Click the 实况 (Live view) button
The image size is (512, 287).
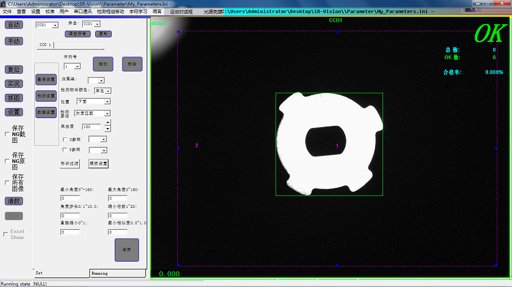pyautogui.click(x=14, y=84)
